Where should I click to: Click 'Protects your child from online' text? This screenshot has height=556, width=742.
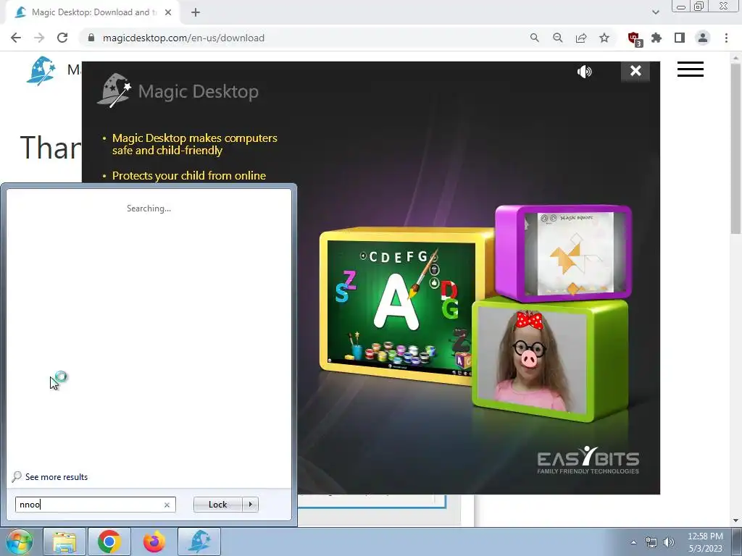189,175
